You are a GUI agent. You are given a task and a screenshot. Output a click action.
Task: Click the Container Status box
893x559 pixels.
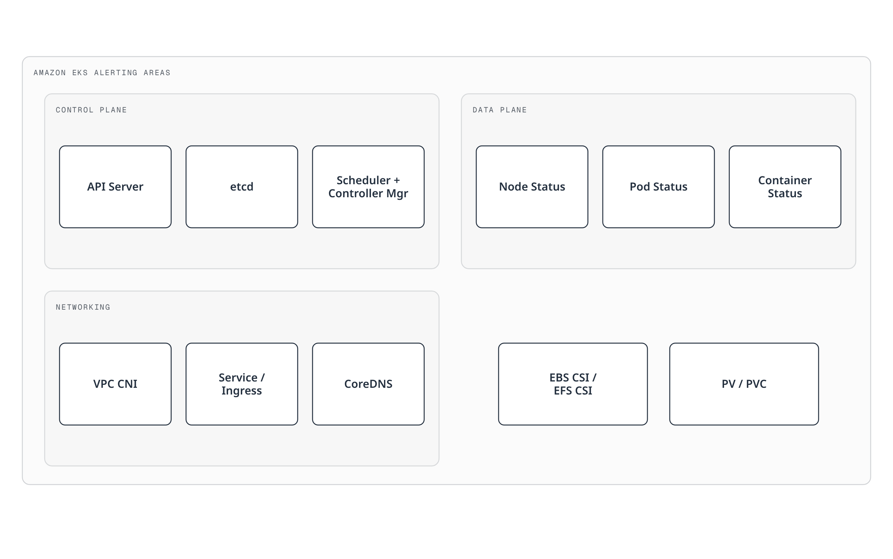click(x=785, y=187)
